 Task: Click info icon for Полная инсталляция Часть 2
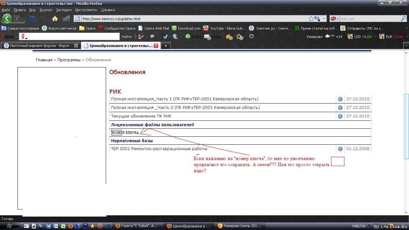[340, 108]
